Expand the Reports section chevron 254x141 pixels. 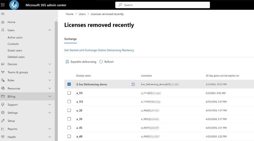click(50, 129)
